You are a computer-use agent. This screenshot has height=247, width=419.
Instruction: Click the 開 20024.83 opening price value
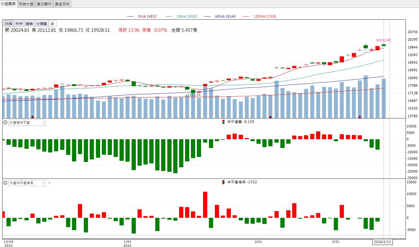17,30
